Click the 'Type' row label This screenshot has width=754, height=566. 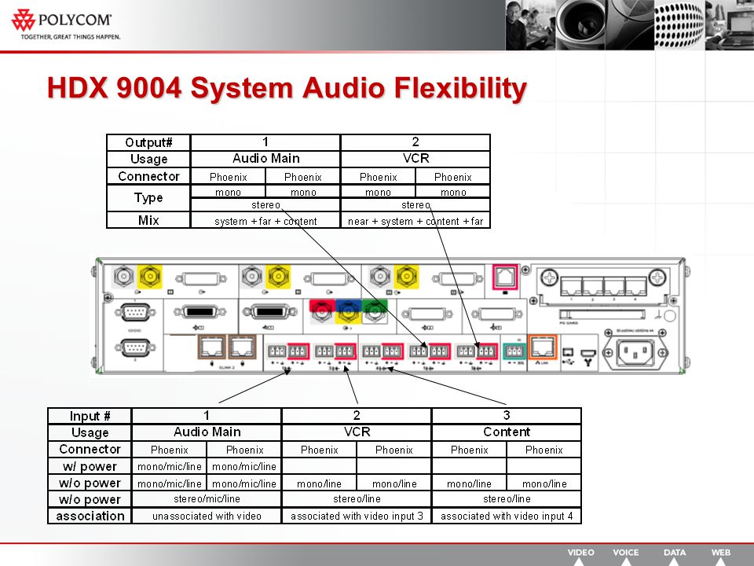click(148, 198)
